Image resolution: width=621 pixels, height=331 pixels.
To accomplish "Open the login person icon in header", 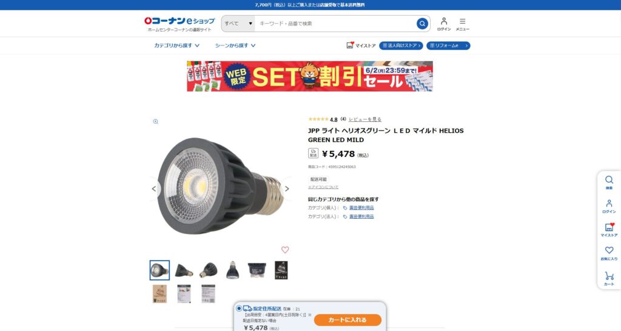I will (x=443, y=24).
